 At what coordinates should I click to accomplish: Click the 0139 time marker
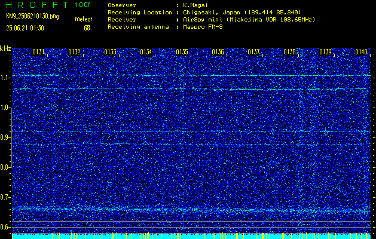325,52
